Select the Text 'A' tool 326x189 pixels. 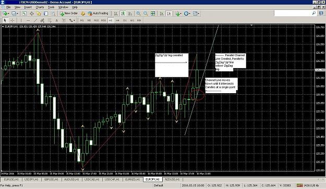56,20
